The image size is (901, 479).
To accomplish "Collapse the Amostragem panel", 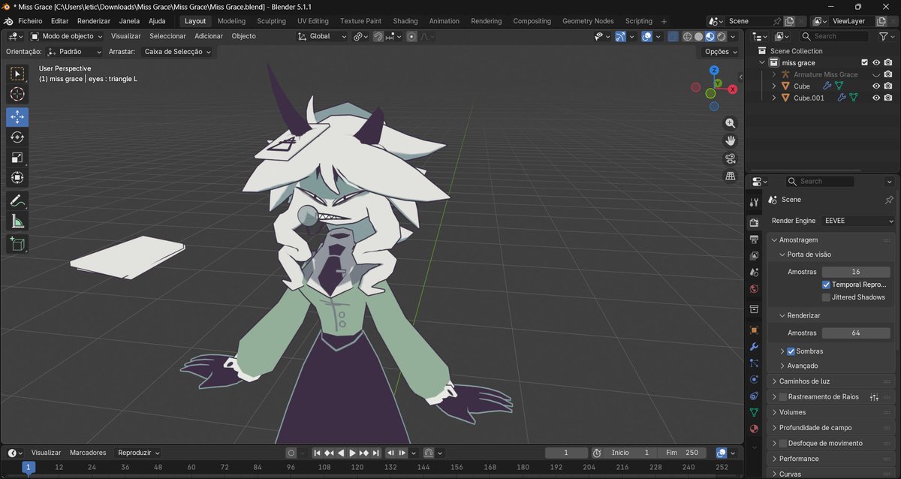I will pyautogui.click(x=831, y=239).
